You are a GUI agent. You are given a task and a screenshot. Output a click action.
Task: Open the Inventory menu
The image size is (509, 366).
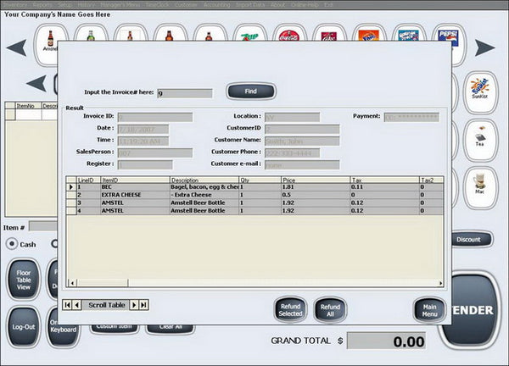[14, 5]
